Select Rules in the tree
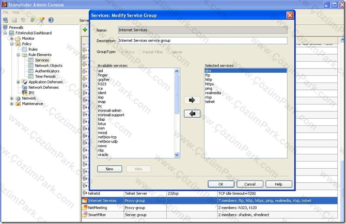 pos(33,49)
